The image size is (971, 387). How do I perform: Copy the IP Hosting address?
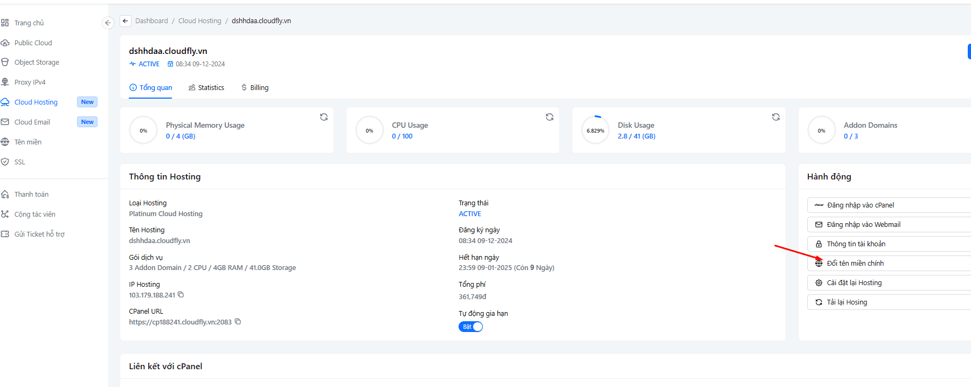(x=181, y=295)
